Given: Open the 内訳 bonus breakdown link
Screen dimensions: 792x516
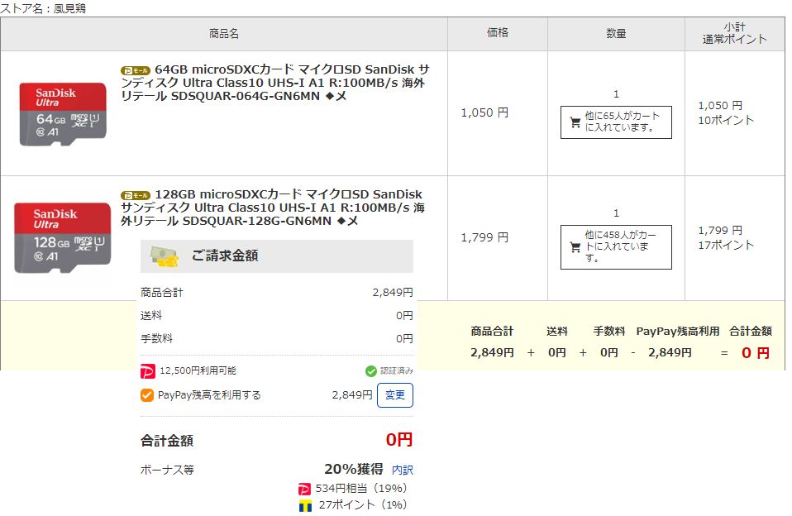Looking at the screenshot, I should click(x=402, y=470).
